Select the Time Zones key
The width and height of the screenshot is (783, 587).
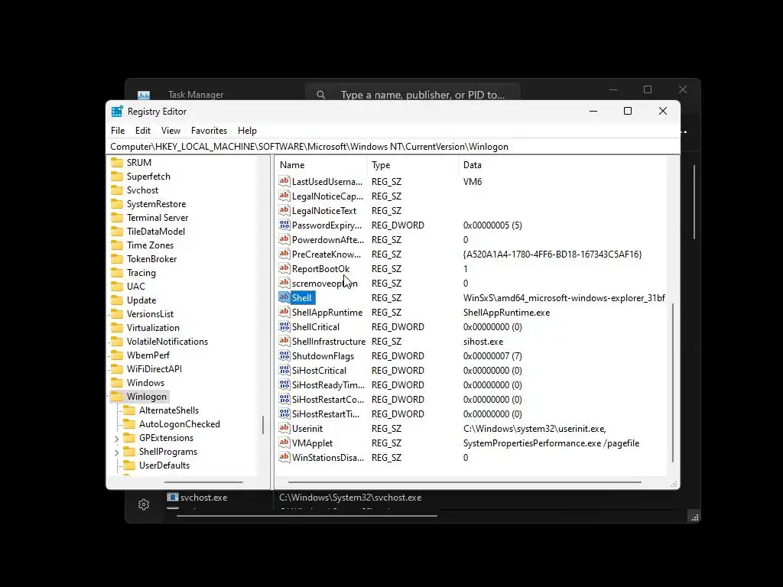(x=150, y=245)
